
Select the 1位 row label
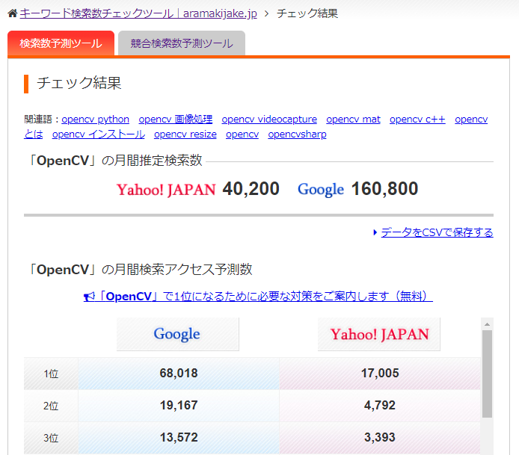tap(51, 374)
